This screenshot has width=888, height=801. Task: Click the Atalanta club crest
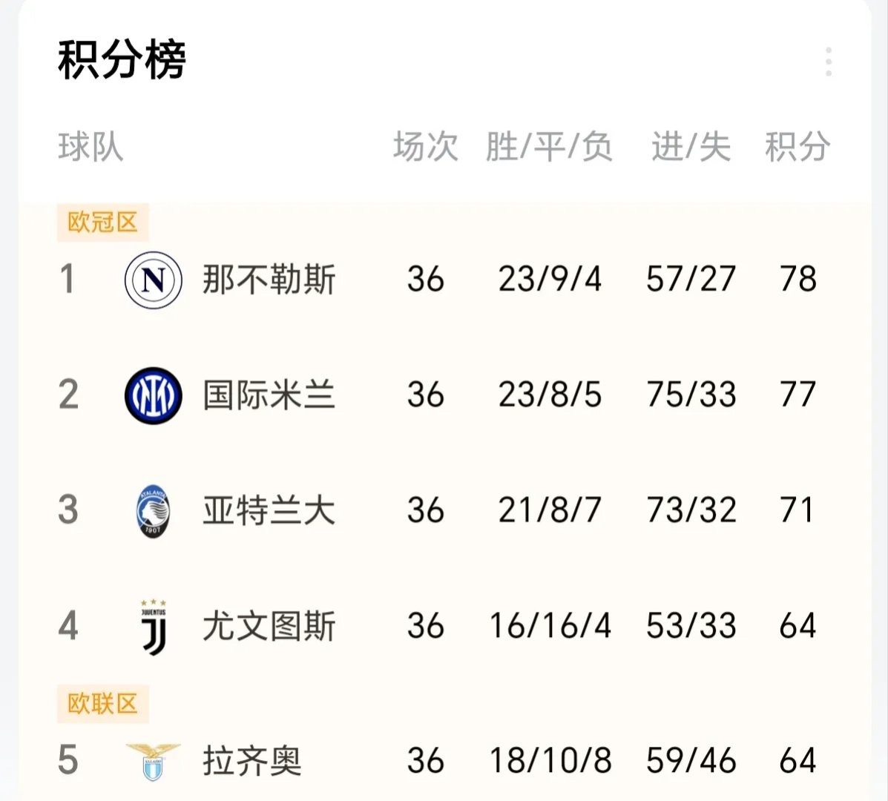(151, 510)
